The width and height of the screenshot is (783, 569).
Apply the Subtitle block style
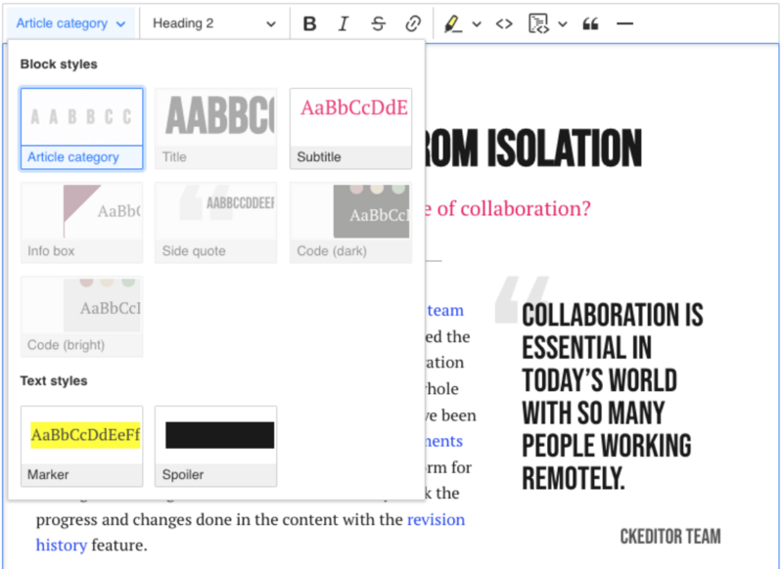point(349,127)
